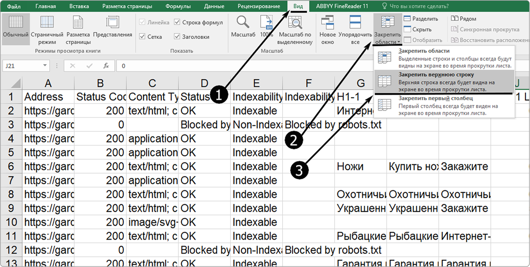
Task: Cancel formula entry with the X icon
Action: pyautogui.click(x=73, y=66)
